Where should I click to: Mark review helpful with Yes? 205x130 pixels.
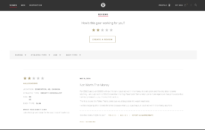[x=112, y=115]
